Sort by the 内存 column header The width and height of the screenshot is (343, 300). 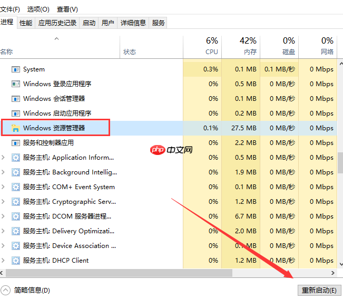(x=241, y=47)
